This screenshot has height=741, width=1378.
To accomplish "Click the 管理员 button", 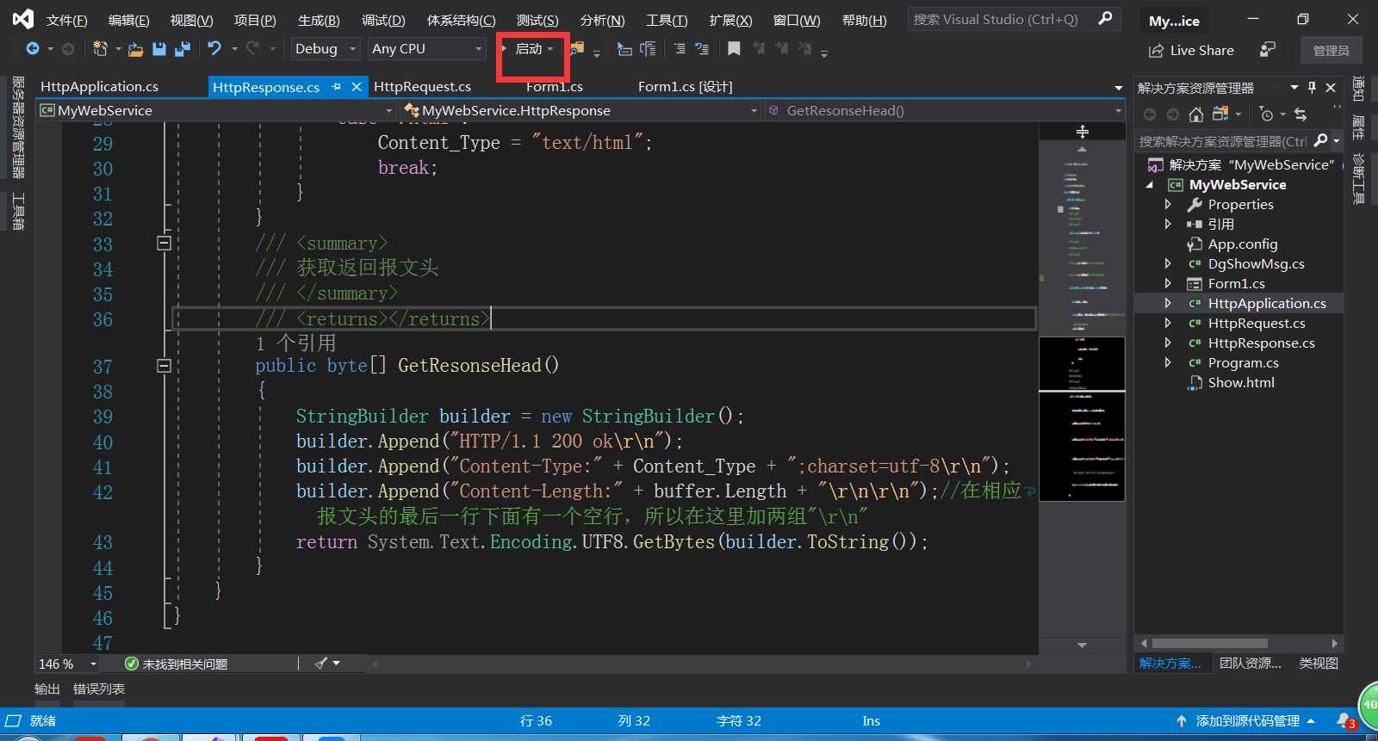I will coord(1331,51).
